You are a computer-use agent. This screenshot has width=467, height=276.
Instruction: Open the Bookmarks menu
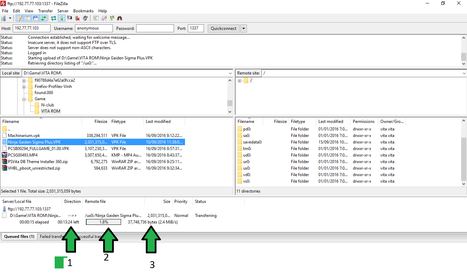click(x=83, y=11)
